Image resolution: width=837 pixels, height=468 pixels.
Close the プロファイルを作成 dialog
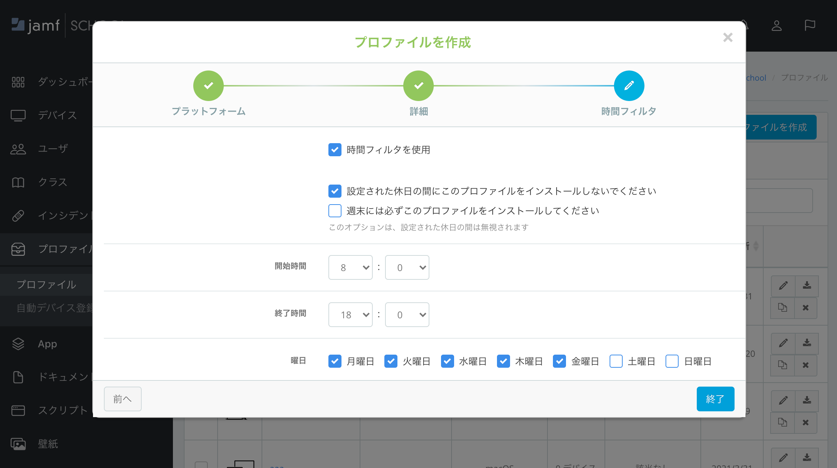click(728, 37)
